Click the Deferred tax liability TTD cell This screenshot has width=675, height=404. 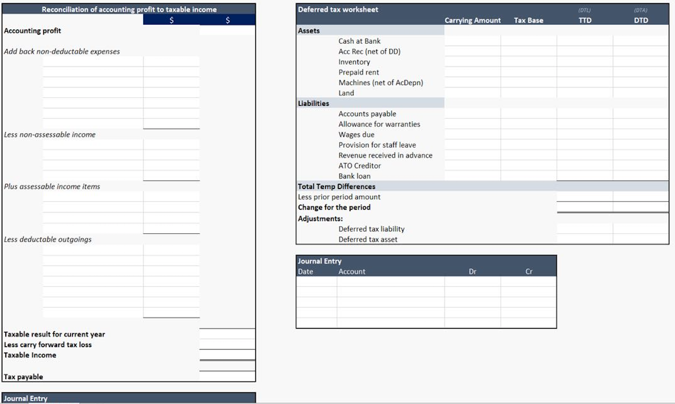point(585,229)
